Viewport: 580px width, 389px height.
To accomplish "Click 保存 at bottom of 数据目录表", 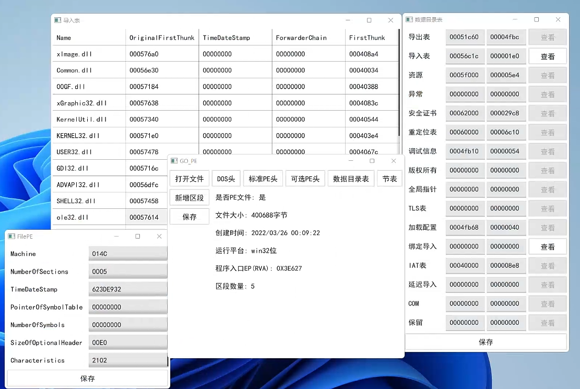I will click(x=486, y=342).
